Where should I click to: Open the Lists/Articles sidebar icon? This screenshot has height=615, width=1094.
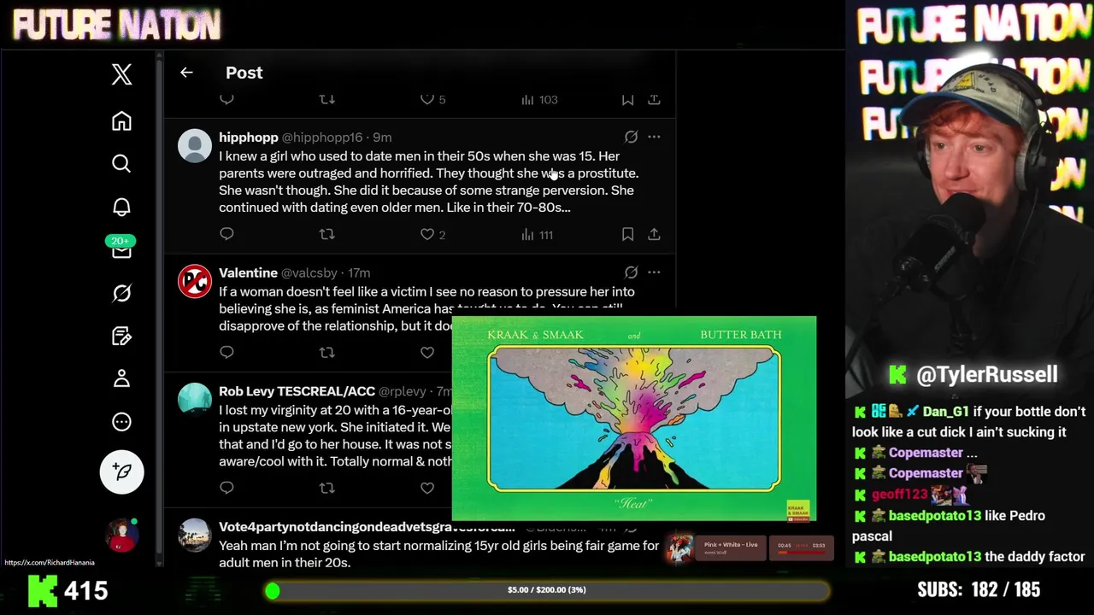pyautogui.click(x=121, y=336)
